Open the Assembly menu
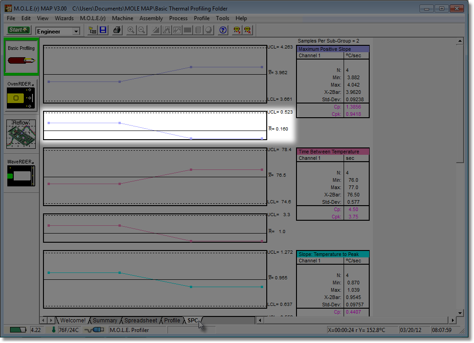The height and width of the screenshot is (343, 474). point(151,18)
